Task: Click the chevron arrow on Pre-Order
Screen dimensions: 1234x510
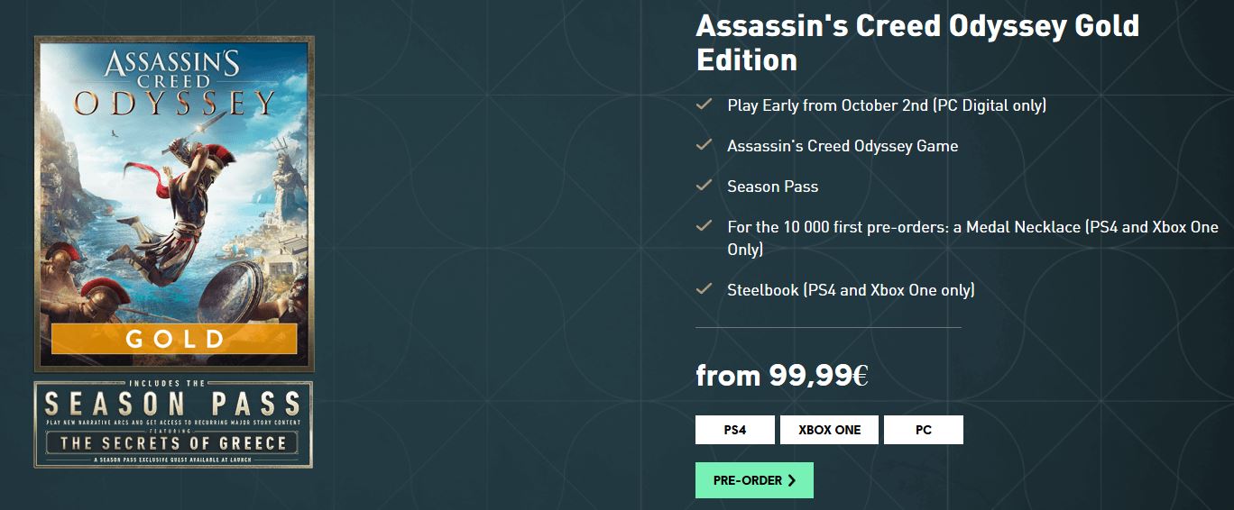Action: pos(792,480)
